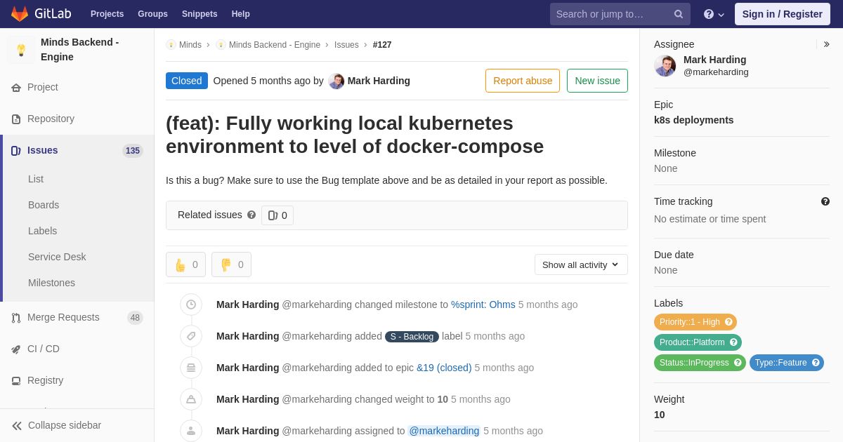Click the Mark Harding author name link
This screenshot has width=843, height=442.
pos(379,81)
